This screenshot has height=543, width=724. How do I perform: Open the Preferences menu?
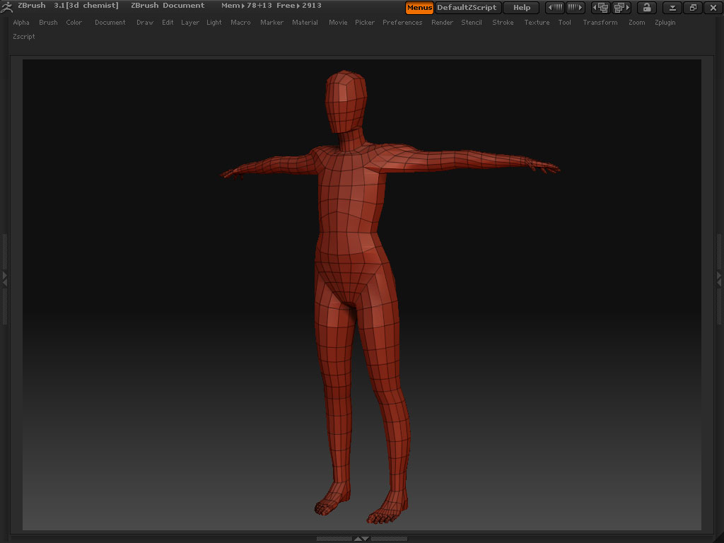[402, 22]
